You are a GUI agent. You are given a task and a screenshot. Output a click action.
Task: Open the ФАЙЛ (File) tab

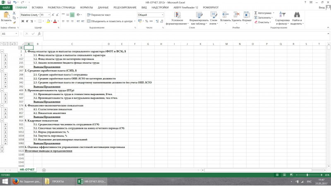[6, 7]
